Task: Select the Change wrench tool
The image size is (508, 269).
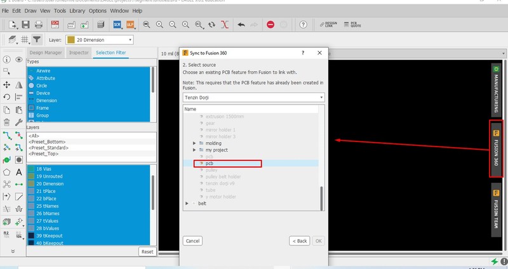Action: coord(19,122)
